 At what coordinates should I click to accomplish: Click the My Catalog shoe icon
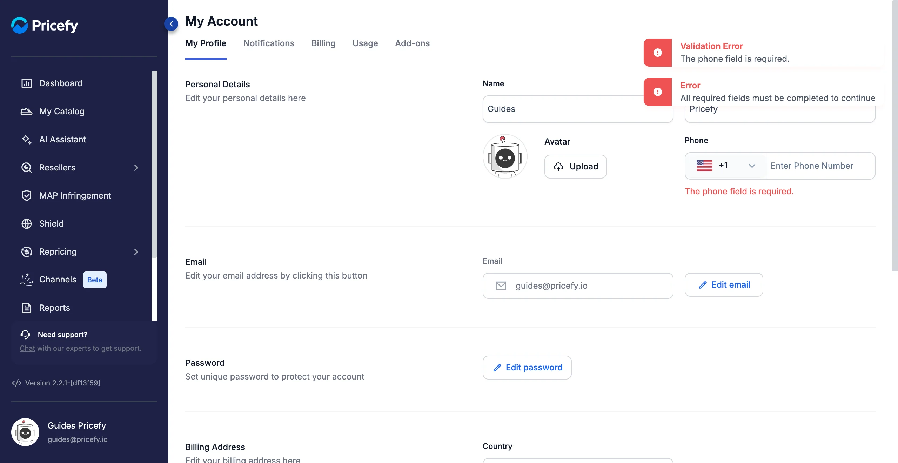coord(27,112)
